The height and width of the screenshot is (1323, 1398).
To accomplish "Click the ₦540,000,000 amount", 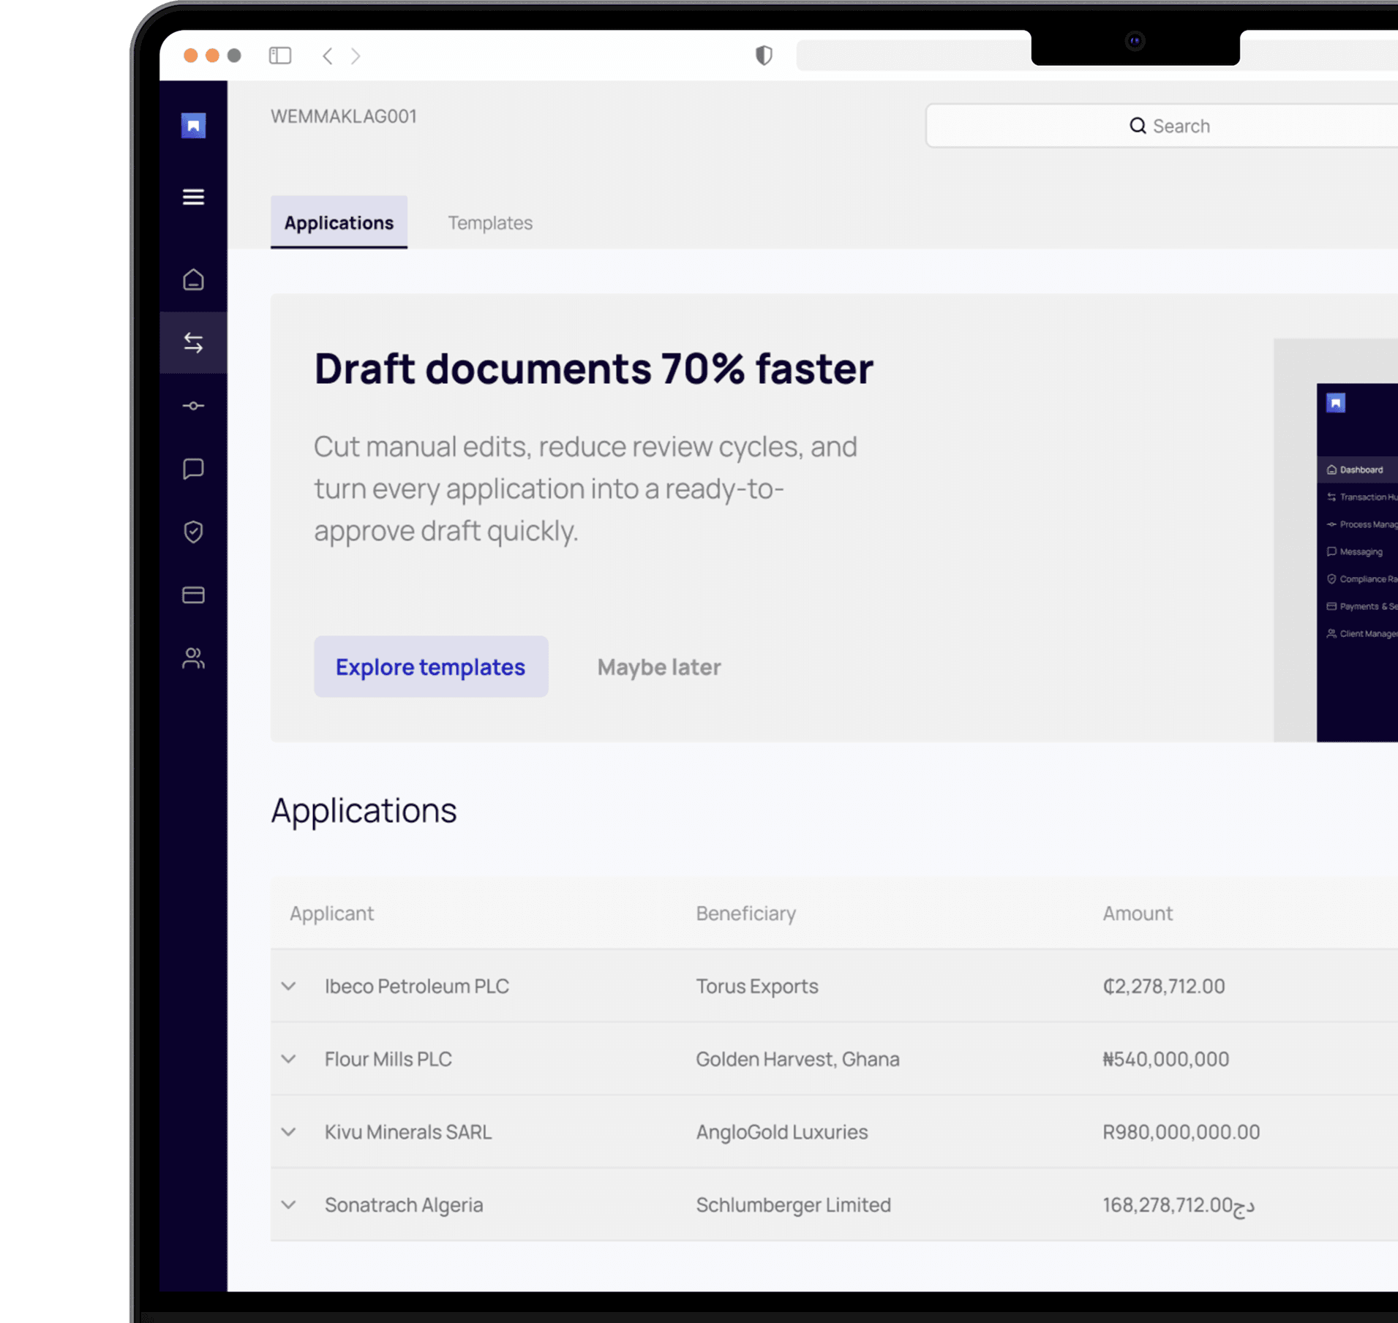I will coord(1165,1059).
